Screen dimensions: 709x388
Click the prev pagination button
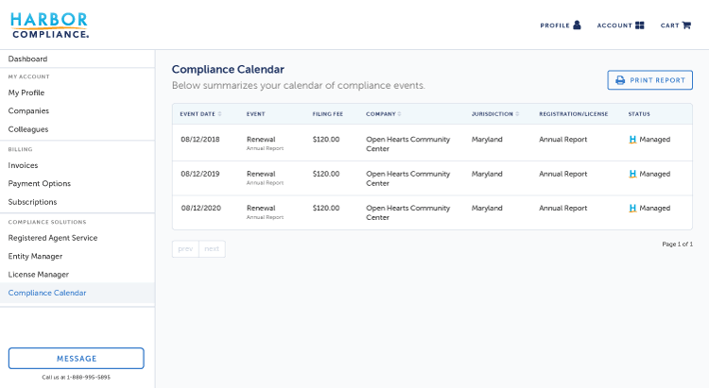(x=185, y=249)
